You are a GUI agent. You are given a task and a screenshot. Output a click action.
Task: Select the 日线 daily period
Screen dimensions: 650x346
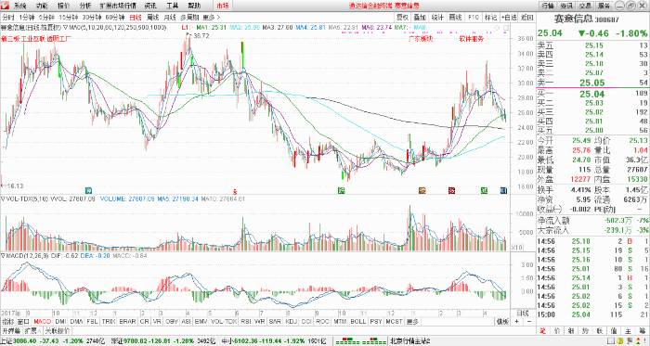click(x=135, y=18)
